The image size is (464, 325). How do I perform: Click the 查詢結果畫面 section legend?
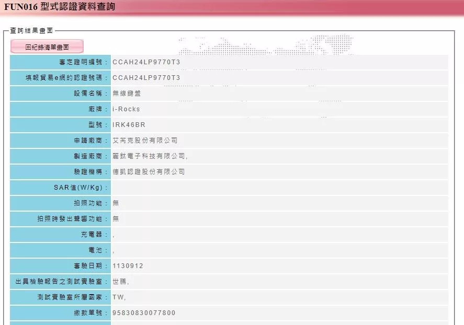tap(31, 31)
